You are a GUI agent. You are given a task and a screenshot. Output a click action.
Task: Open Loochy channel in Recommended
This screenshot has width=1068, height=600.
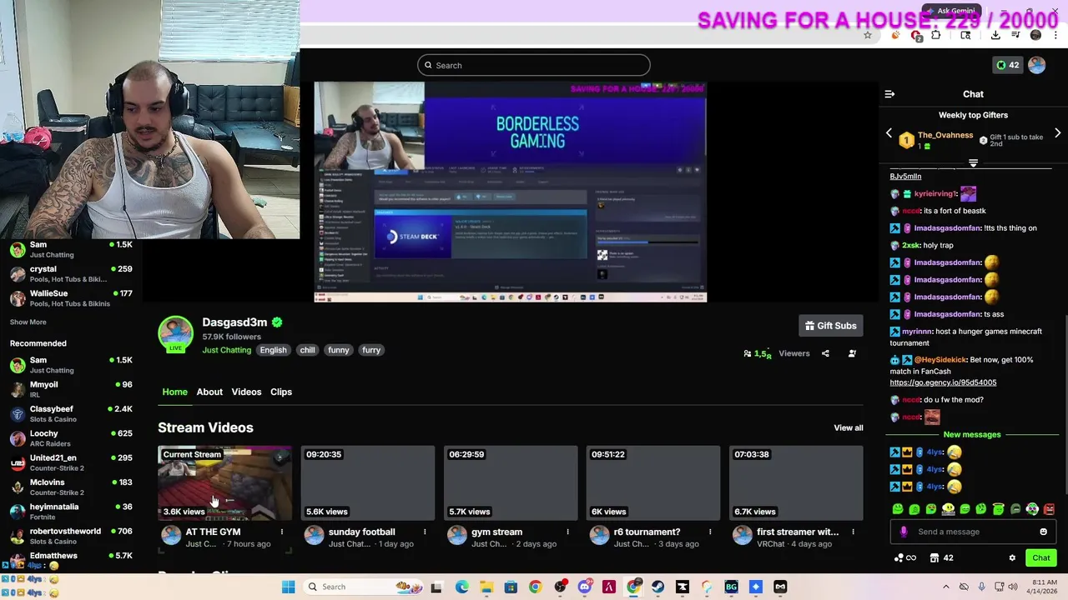71,438
